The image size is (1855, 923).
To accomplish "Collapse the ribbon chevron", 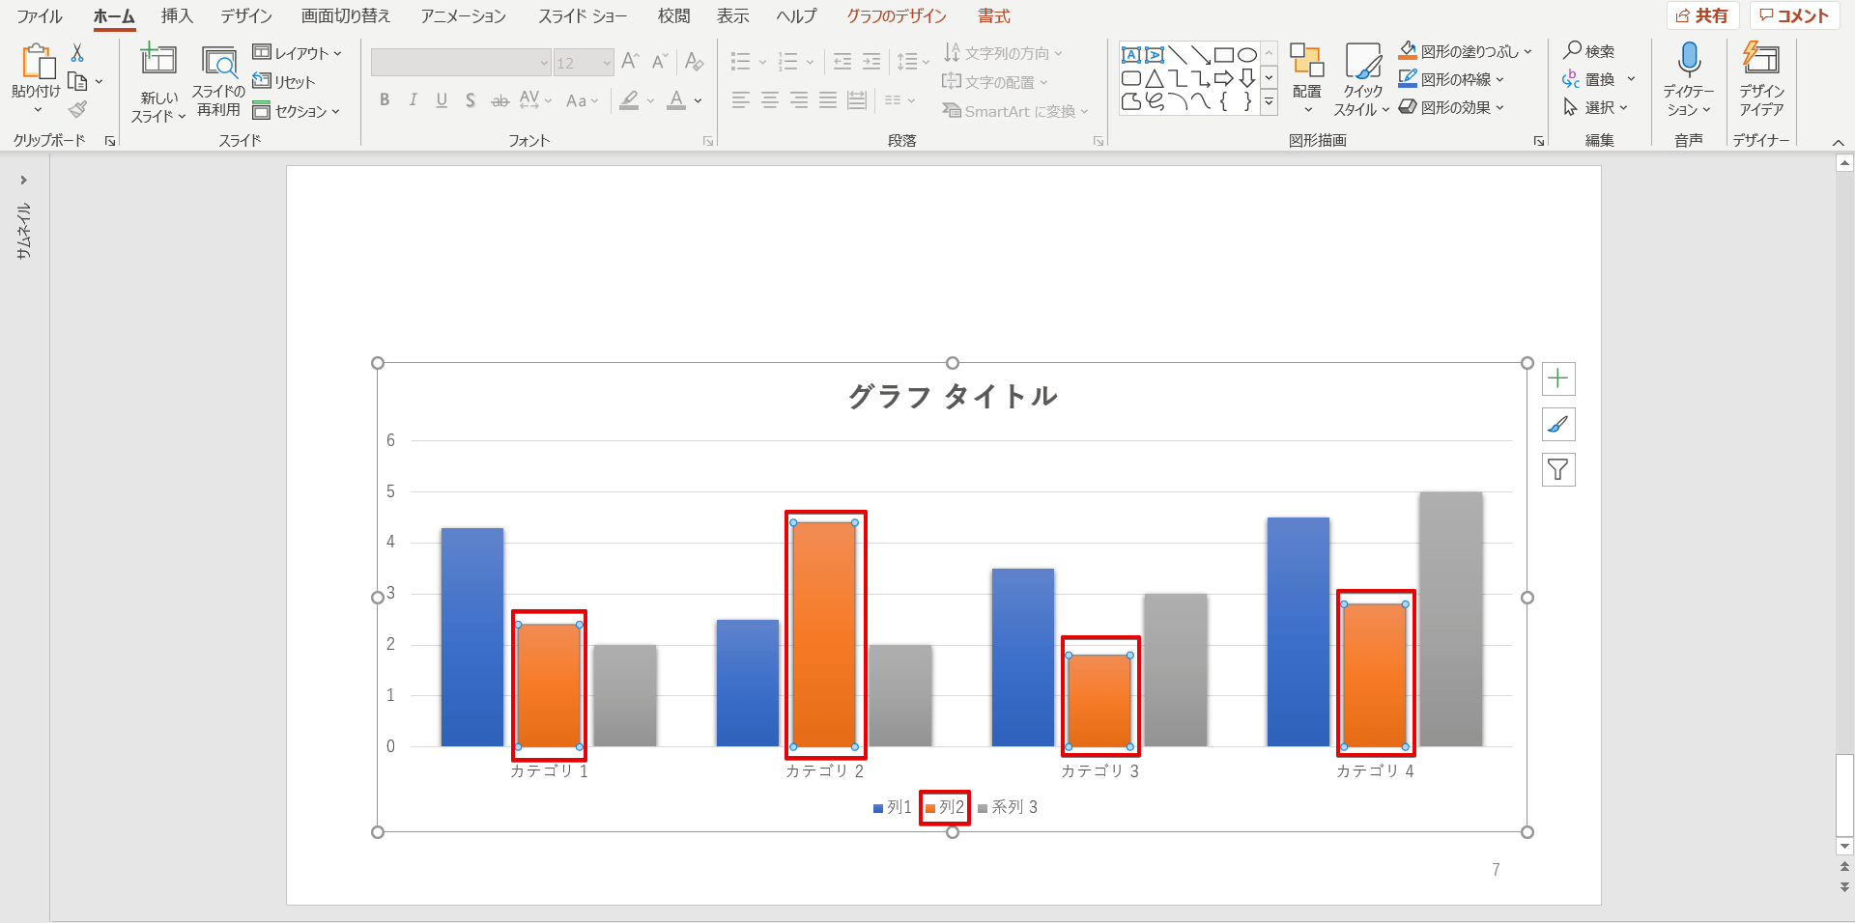I will click(1839, 142).
